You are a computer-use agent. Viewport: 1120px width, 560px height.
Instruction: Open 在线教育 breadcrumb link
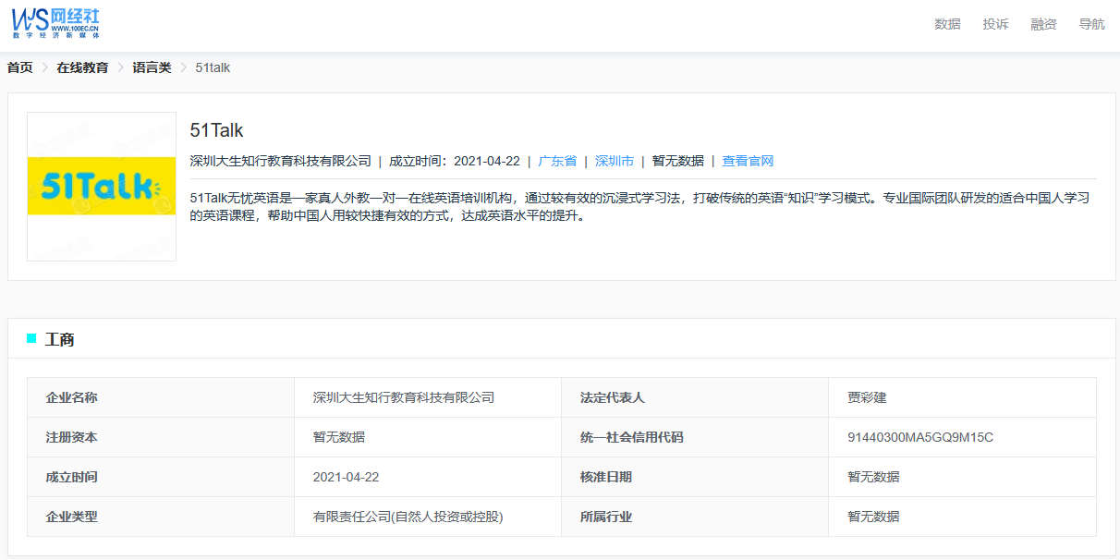82,67
